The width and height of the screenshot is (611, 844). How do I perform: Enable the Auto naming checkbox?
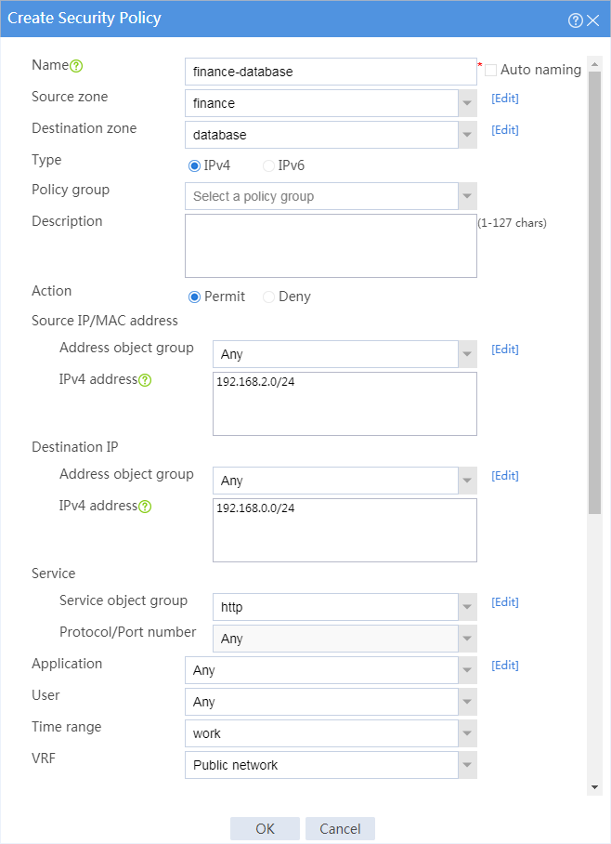point(490,70)
